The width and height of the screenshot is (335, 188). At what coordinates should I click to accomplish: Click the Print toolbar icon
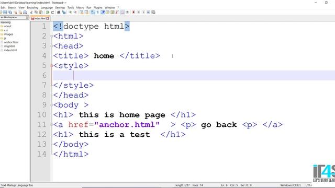point(25,12)
